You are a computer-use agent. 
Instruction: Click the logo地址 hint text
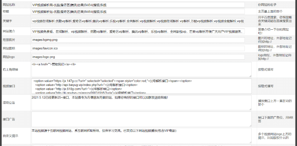pyautogui.click(x=275, y=57)
